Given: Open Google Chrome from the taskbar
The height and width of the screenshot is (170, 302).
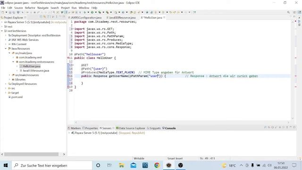Looking at the screenshot, I should 157,165.
